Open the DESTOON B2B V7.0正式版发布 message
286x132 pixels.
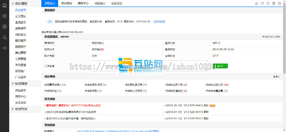(71, 112)
